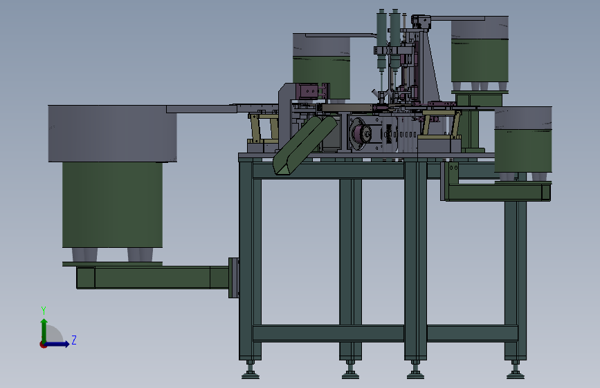Click the red X-axis ball at the triad origin
This screenshot has width=600, height=388.
click(42, 345)
